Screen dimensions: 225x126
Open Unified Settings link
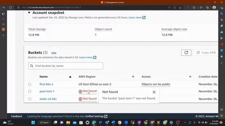96,116
